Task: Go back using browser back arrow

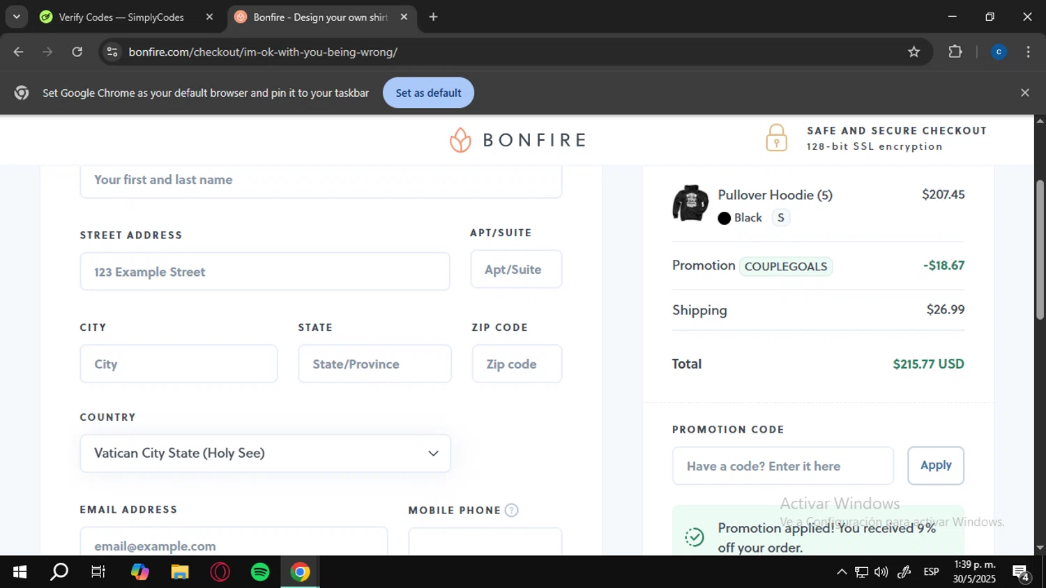Action: 19,52
